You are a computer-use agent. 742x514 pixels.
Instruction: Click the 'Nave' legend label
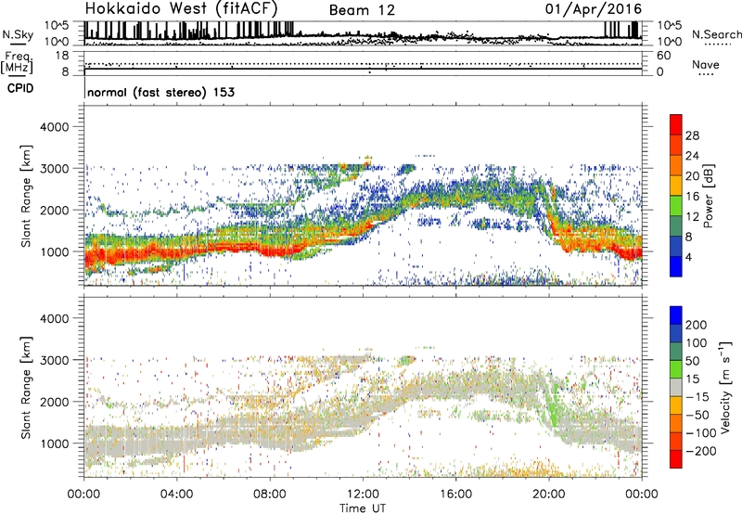click(706, 64)
